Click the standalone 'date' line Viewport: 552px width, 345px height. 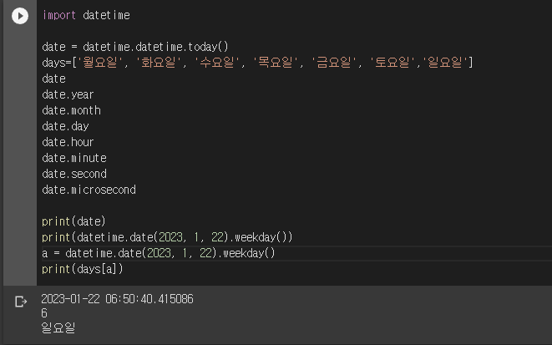[53, 79]
